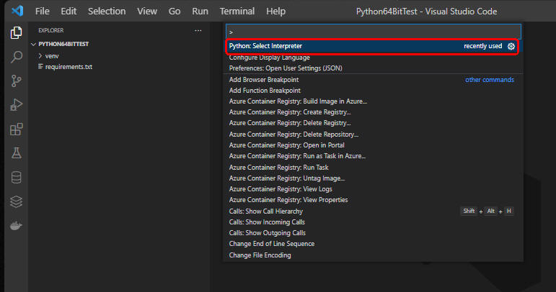Select Azure Container Registry: Run as Task in Azure
This screenshot has height=292, width=556.
[374, 156]
